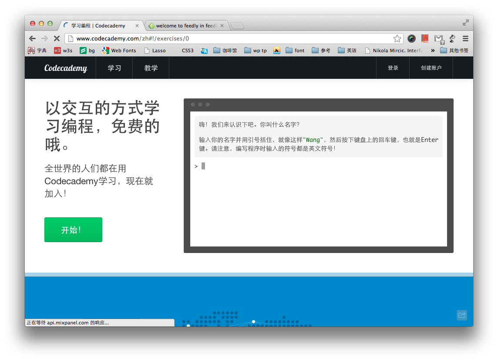Open the wp tp bookmark folder
Viewport: 498px width, 361px height.
[256, 51]
